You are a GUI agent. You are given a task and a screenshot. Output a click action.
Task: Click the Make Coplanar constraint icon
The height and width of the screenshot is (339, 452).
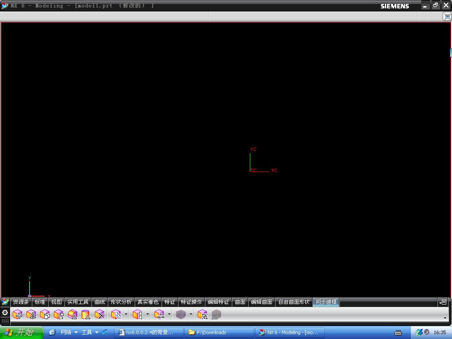138,314
